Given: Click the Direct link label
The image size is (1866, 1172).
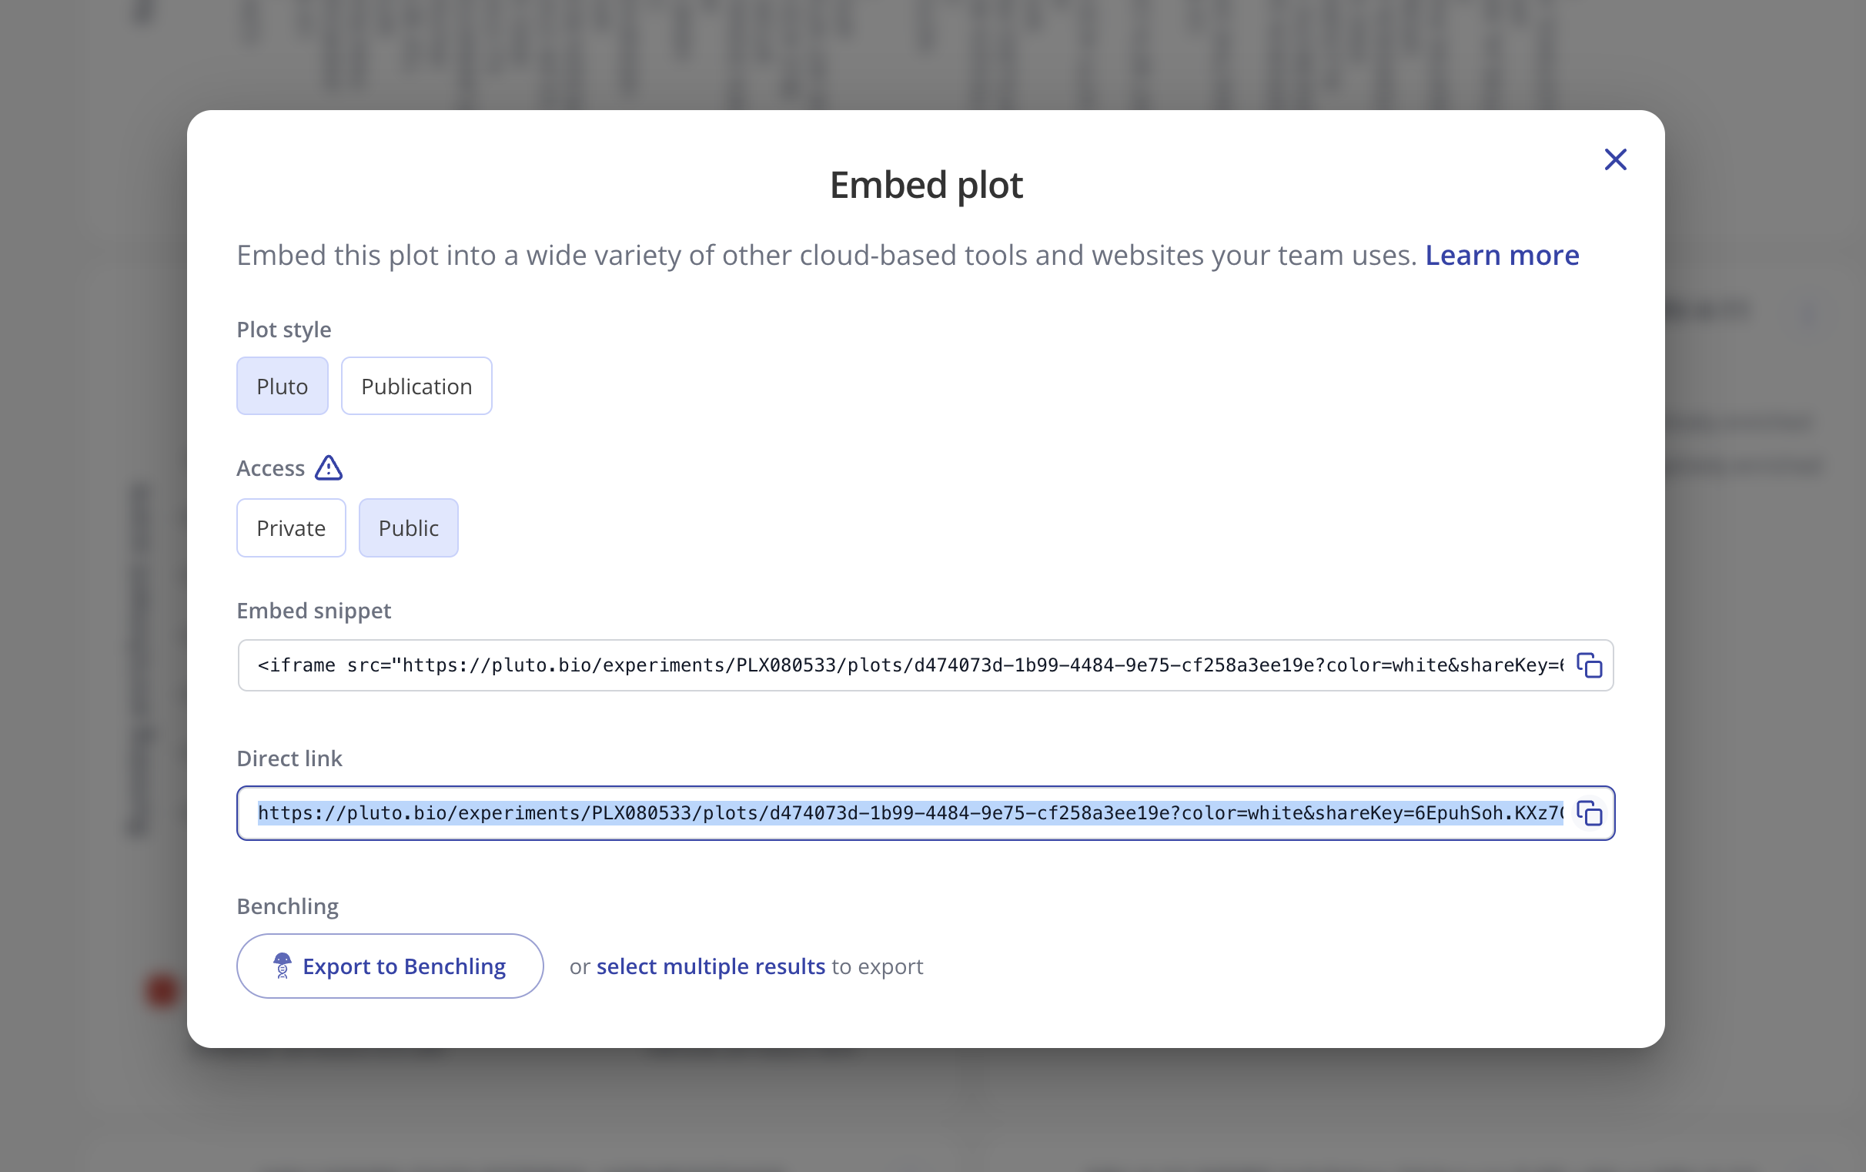Looking at the screenshot, I should coord(289,758).
